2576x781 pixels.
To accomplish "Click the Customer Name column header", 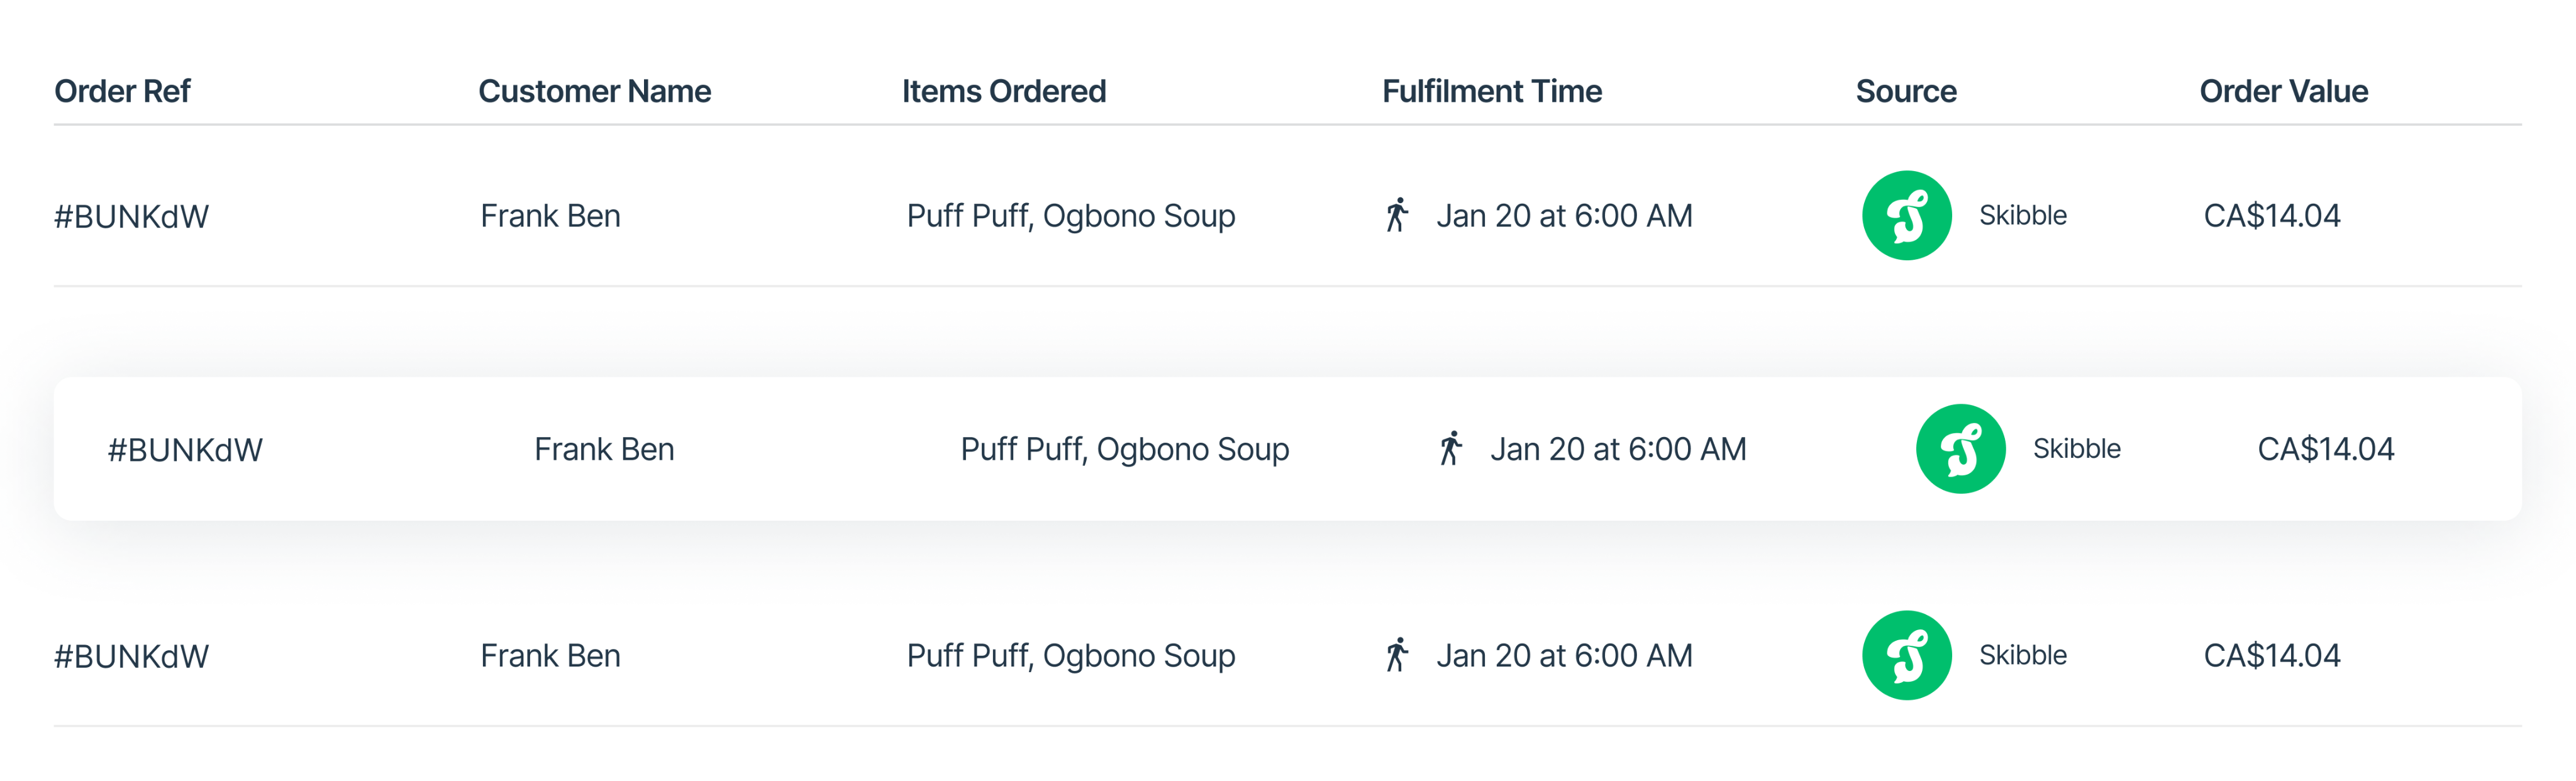I will [594, 91].
